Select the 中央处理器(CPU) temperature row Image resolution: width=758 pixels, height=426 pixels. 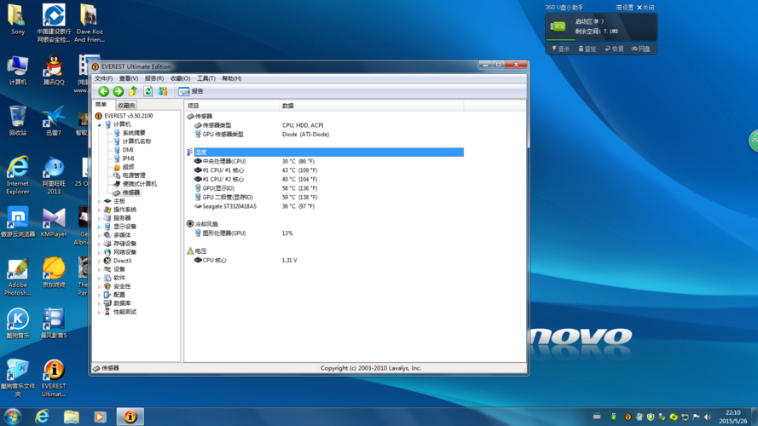[224, 161]
